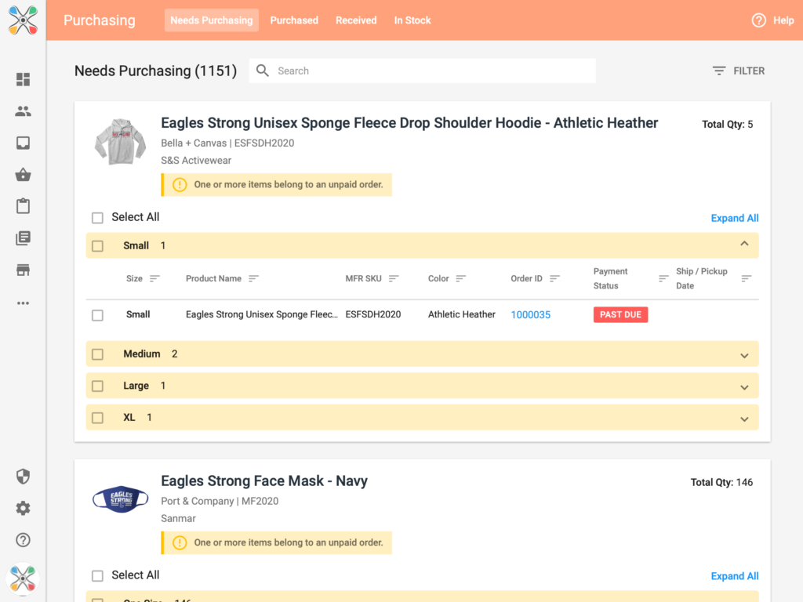803x602 pixels.
Task: Open the customers people icon in sidebar
Action: (23, 111)
